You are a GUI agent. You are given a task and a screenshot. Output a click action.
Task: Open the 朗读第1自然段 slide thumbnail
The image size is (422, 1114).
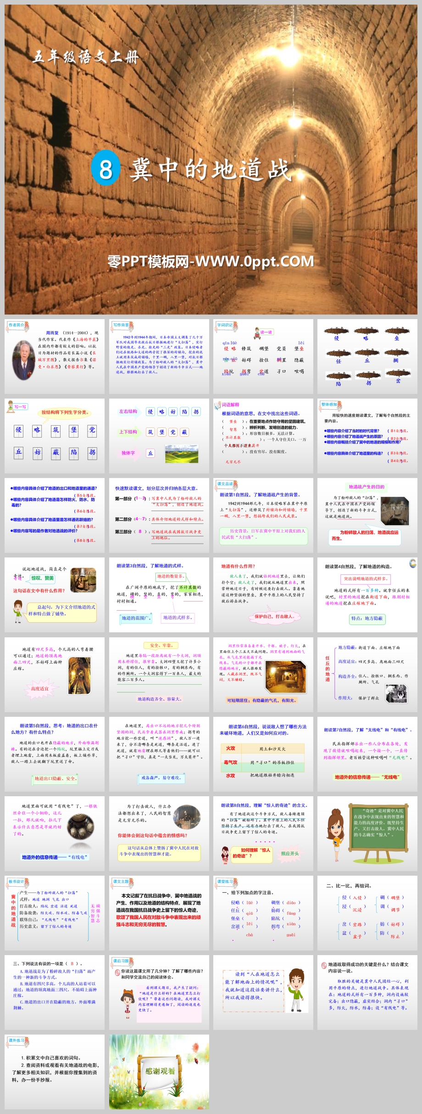(263, 515)
